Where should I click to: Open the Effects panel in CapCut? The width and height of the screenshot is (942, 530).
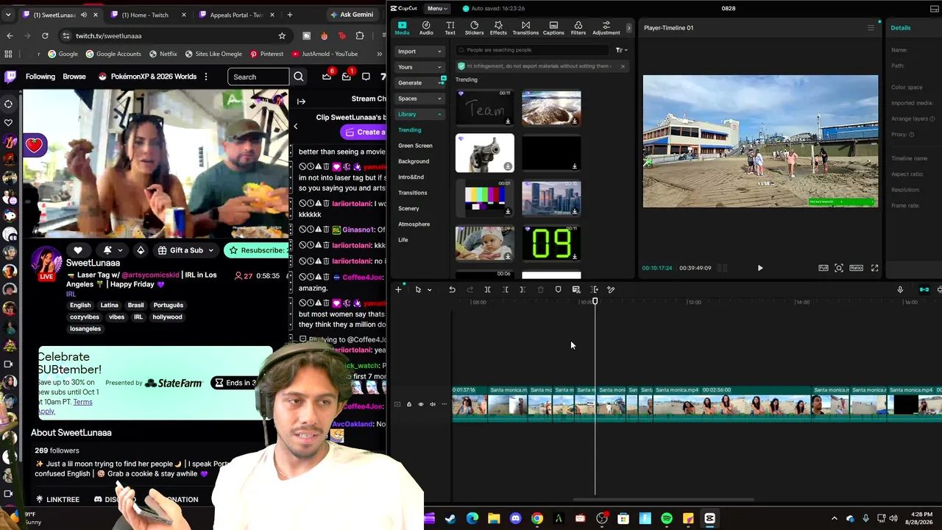click(498, 28)
